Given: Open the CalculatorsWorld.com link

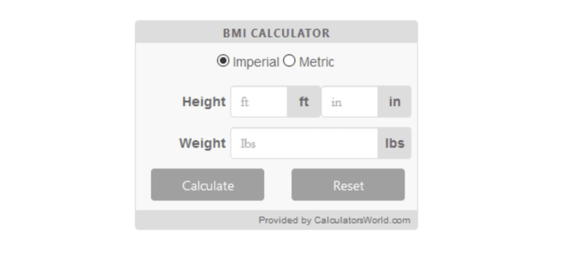Looking at the screenshot, I should (x=362, y=220).
